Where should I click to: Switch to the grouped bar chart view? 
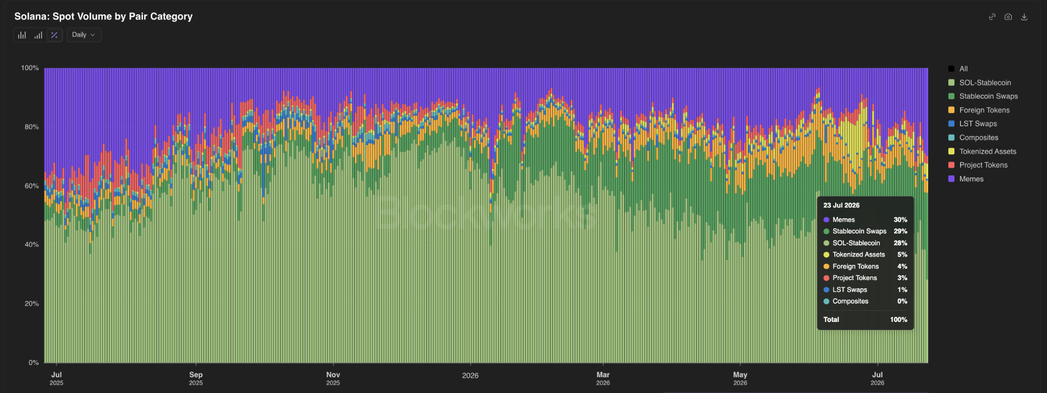point(22,35)
